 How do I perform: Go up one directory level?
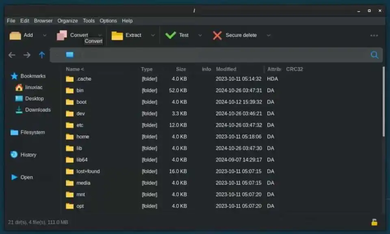coord(42,55)
